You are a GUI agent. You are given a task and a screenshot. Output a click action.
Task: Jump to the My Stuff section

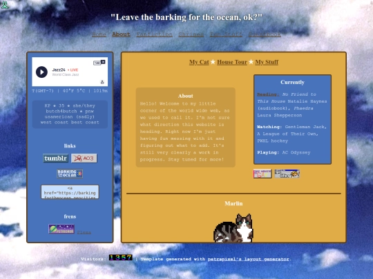[x=267, y=62]
